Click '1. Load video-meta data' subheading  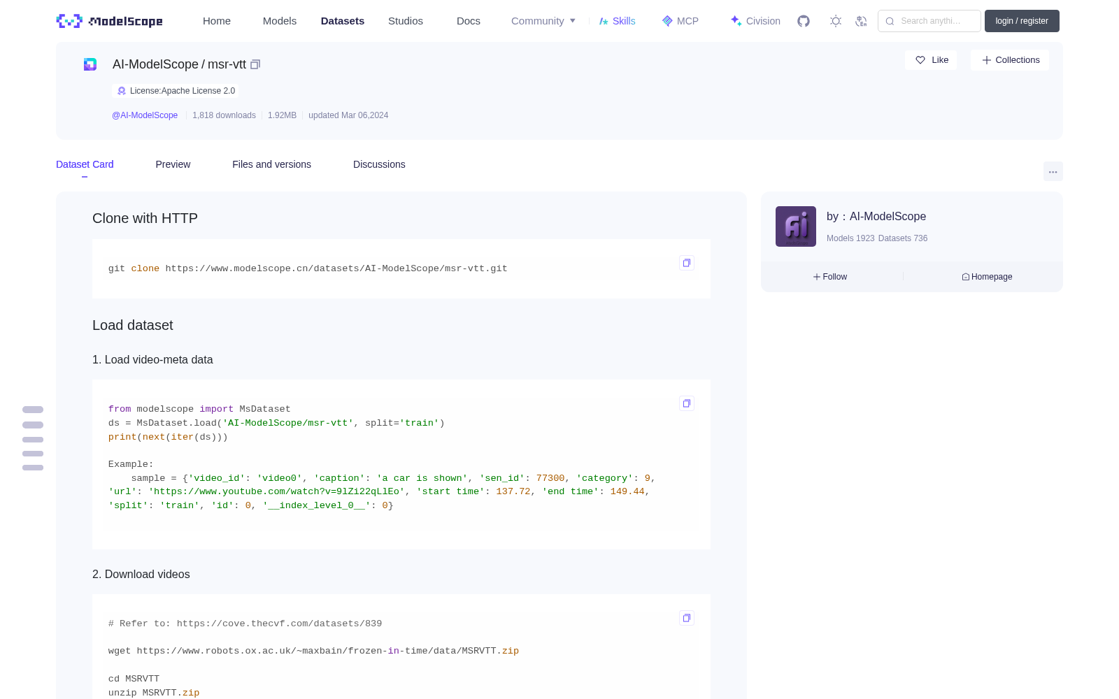tap(152, 360)
